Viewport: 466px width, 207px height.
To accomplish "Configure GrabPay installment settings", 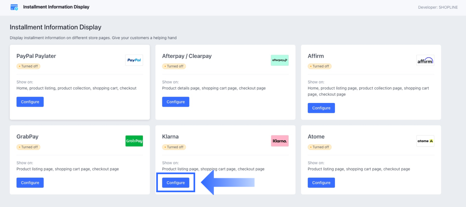I will [x=30, y=183].
